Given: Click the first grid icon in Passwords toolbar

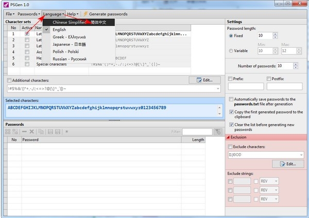Looking at the screenshot, I should pyautogui.click(x=8, y=132).
